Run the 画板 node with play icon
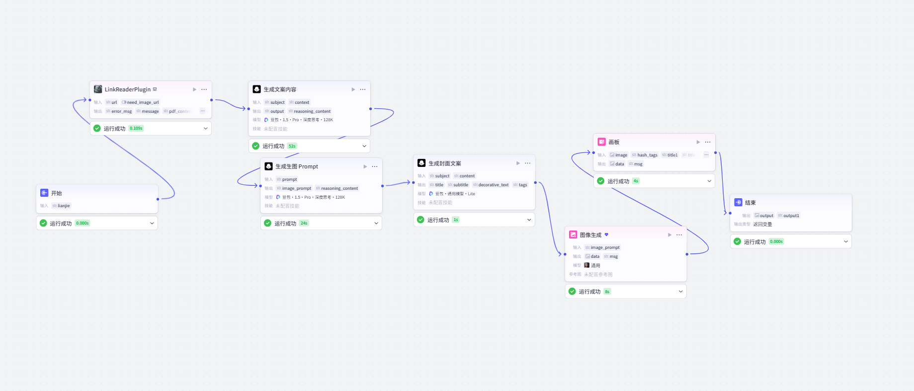 (x=698, y=142)
